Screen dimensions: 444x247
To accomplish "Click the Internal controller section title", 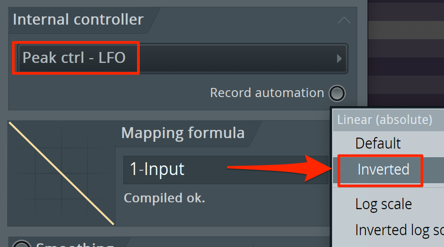I will pyautogui.click(x=78, y=20).
